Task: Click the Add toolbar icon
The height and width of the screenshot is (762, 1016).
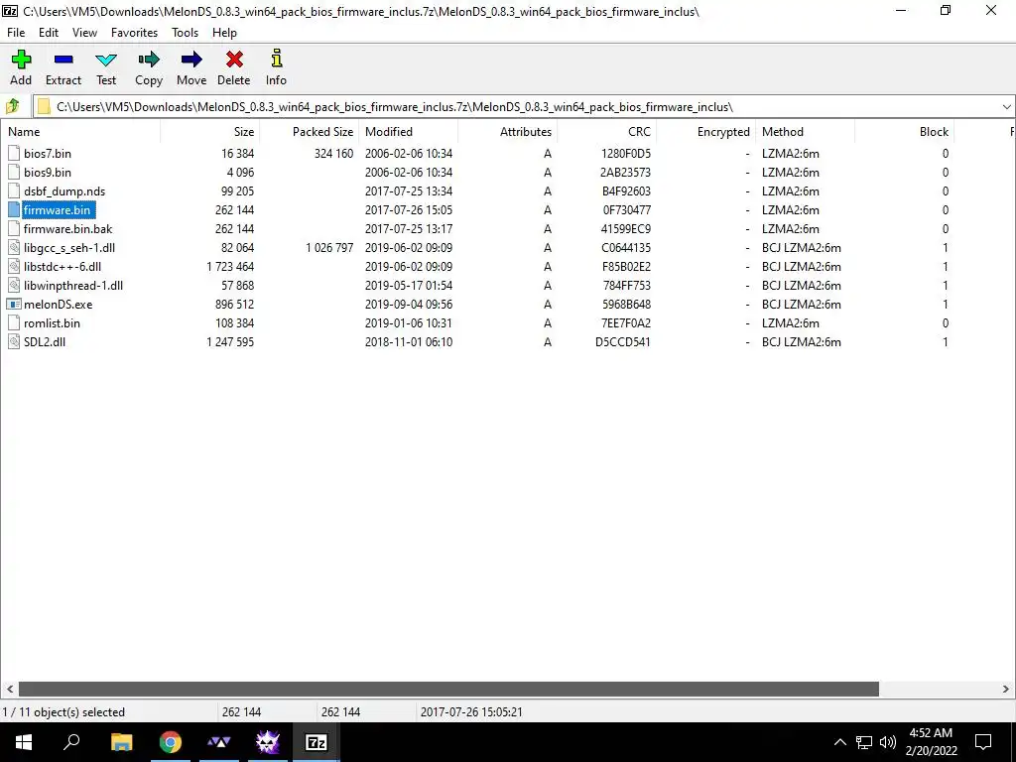Action: [x=21, y=60]
